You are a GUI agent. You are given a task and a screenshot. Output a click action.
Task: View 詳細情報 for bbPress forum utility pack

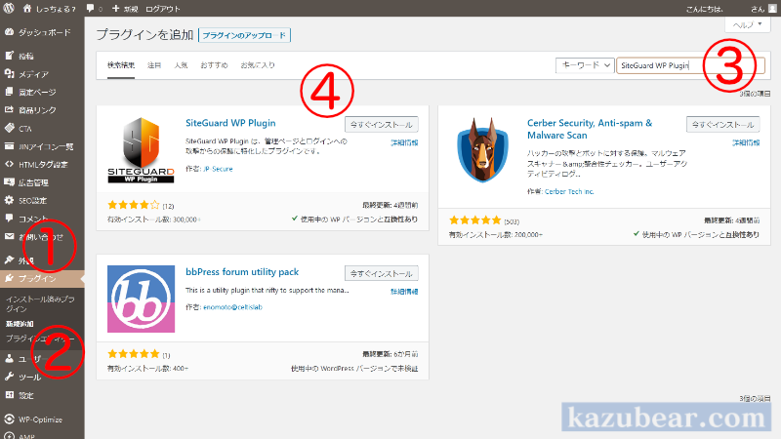[404, 292]
